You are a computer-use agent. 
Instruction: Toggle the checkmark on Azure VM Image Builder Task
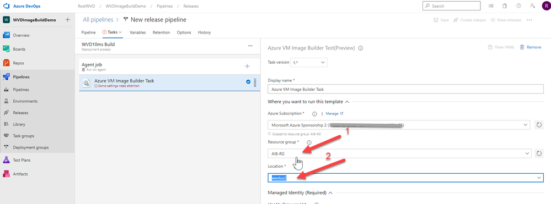248,82
